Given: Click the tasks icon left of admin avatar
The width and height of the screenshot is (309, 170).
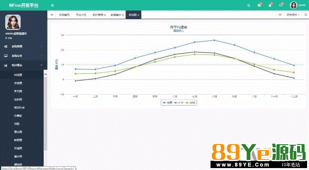Looking at the screenshot, I should [280, 5].
